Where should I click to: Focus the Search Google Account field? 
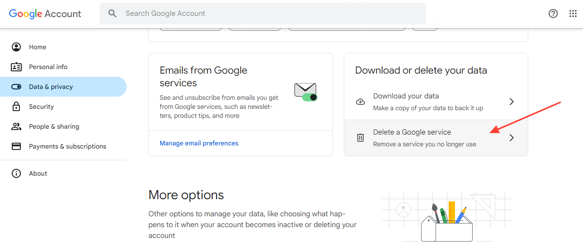[x=263, y=14]
